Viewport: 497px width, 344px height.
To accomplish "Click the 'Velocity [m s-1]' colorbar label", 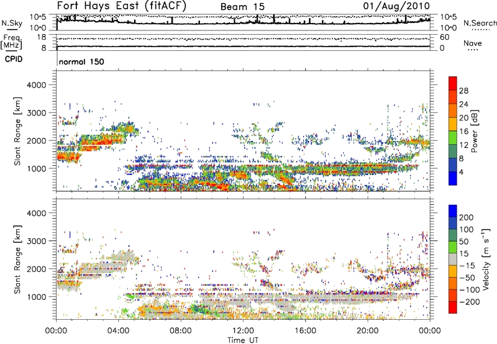I will tap(485, 260).
